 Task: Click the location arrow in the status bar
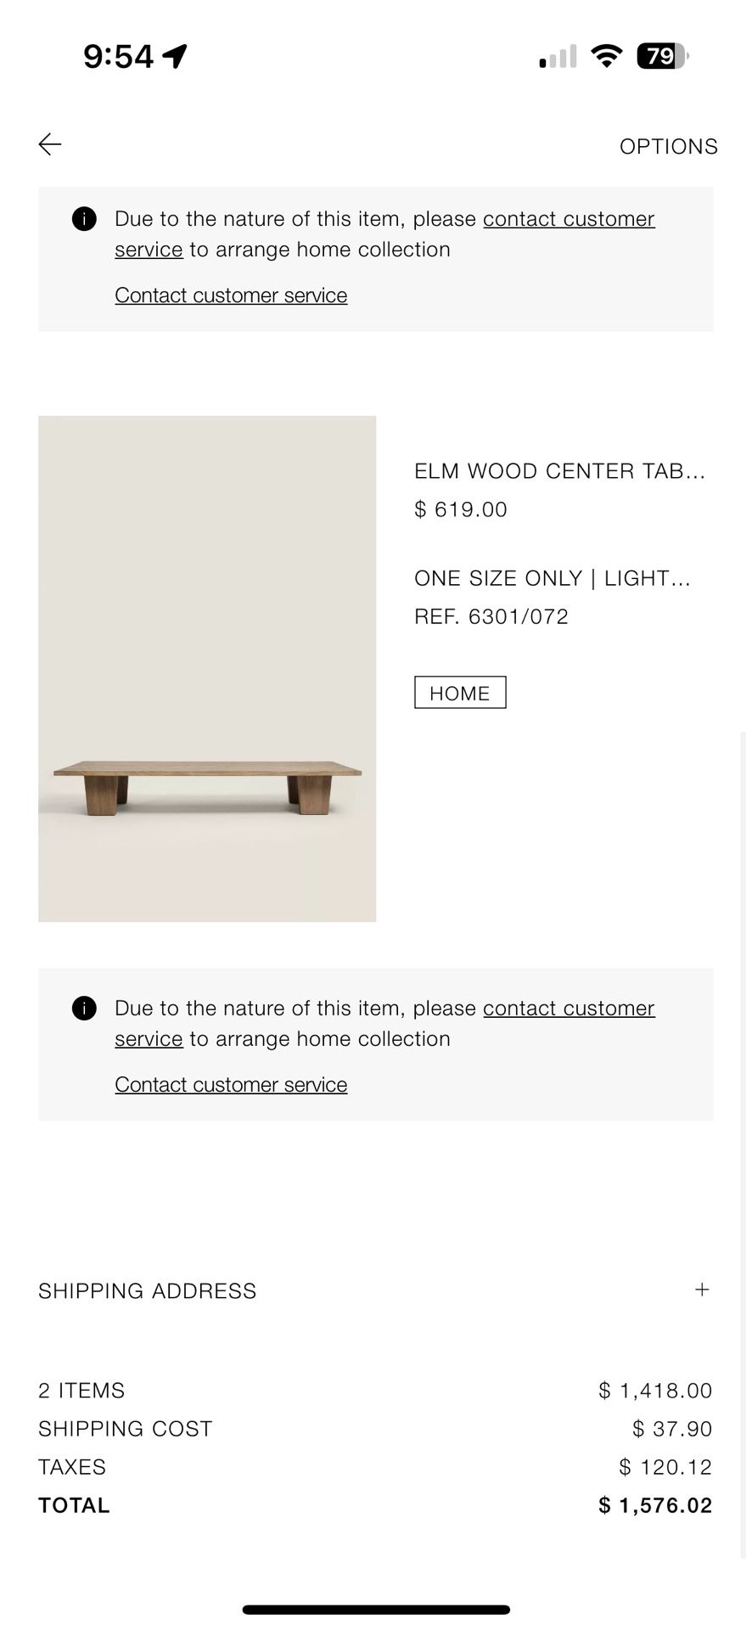pos(176,54)
